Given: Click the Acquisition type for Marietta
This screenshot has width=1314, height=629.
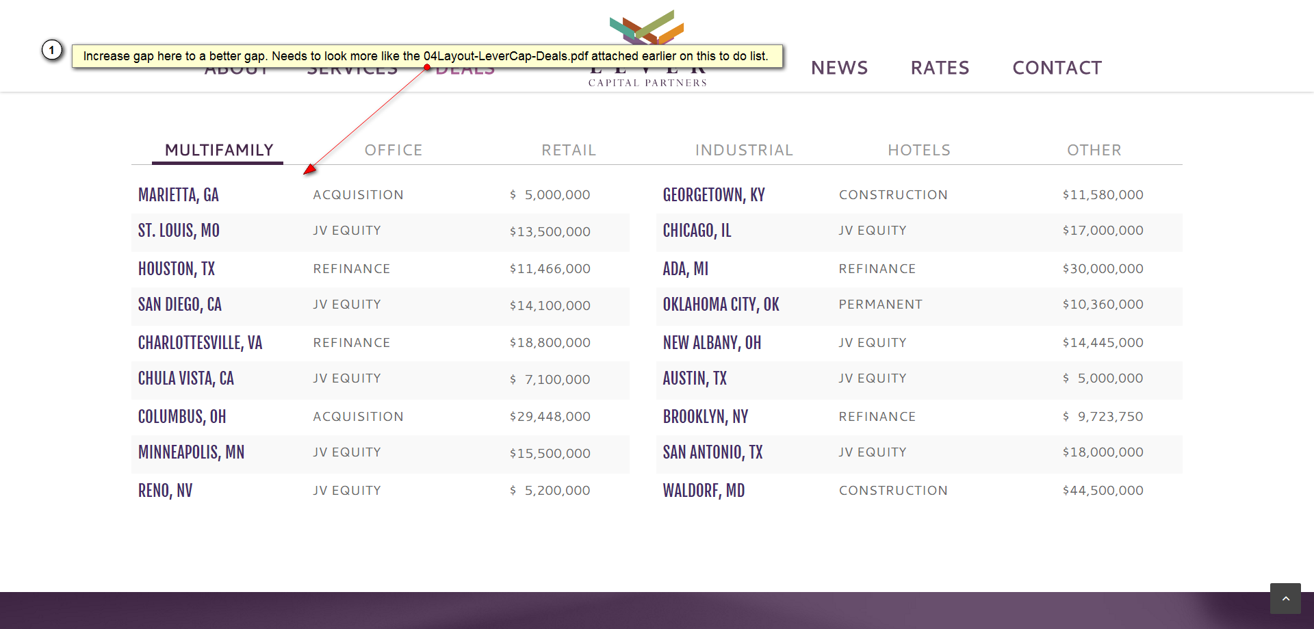Looking at the screenshot, I should [x=359, y=195].
